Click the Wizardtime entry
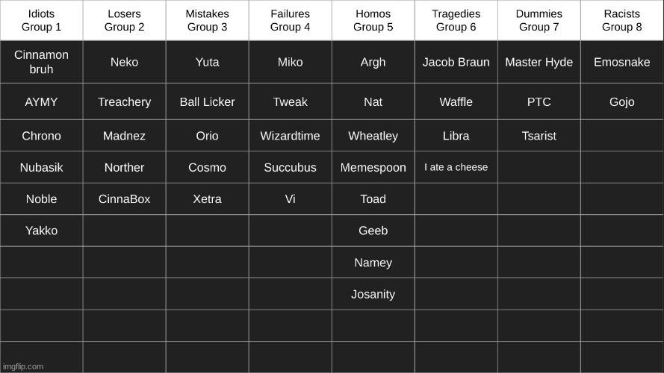 click(290, 136)
